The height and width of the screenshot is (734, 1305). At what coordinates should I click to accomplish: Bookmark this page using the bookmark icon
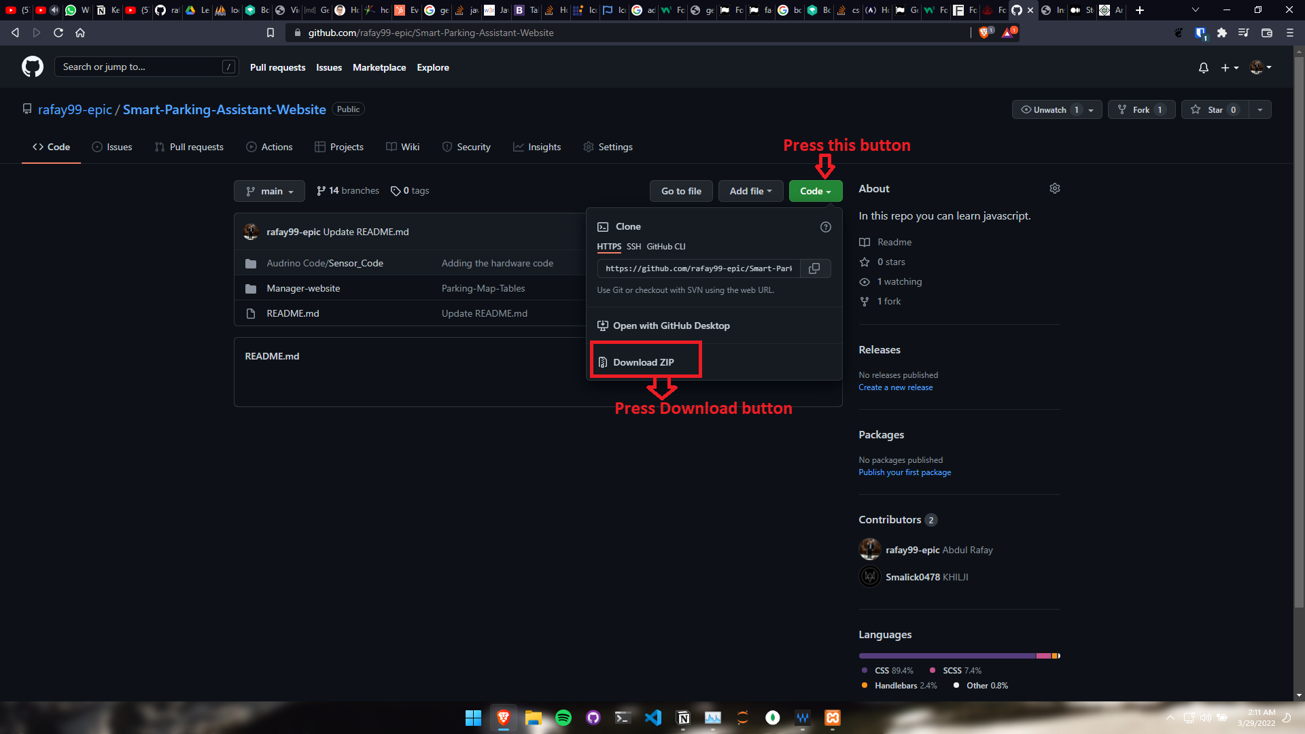coord(270,33)
